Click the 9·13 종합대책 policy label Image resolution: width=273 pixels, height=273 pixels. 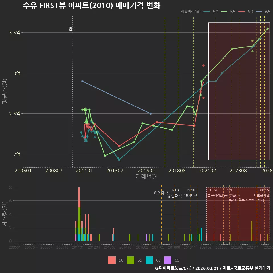175,193
